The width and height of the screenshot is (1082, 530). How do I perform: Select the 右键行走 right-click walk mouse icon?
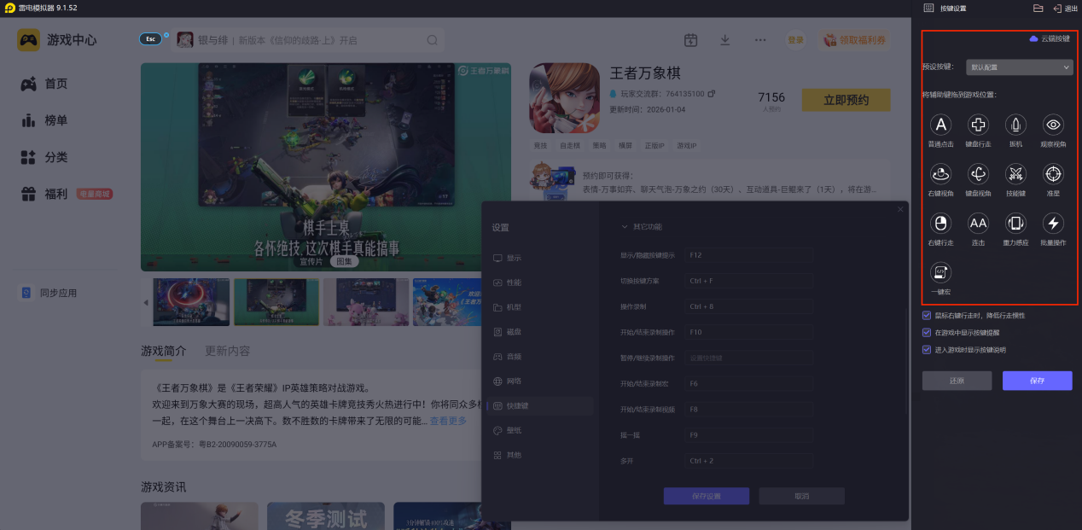pos(940,224)
